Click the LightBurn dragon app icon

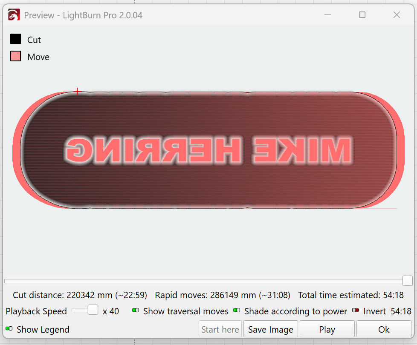(x=14, y=15)
